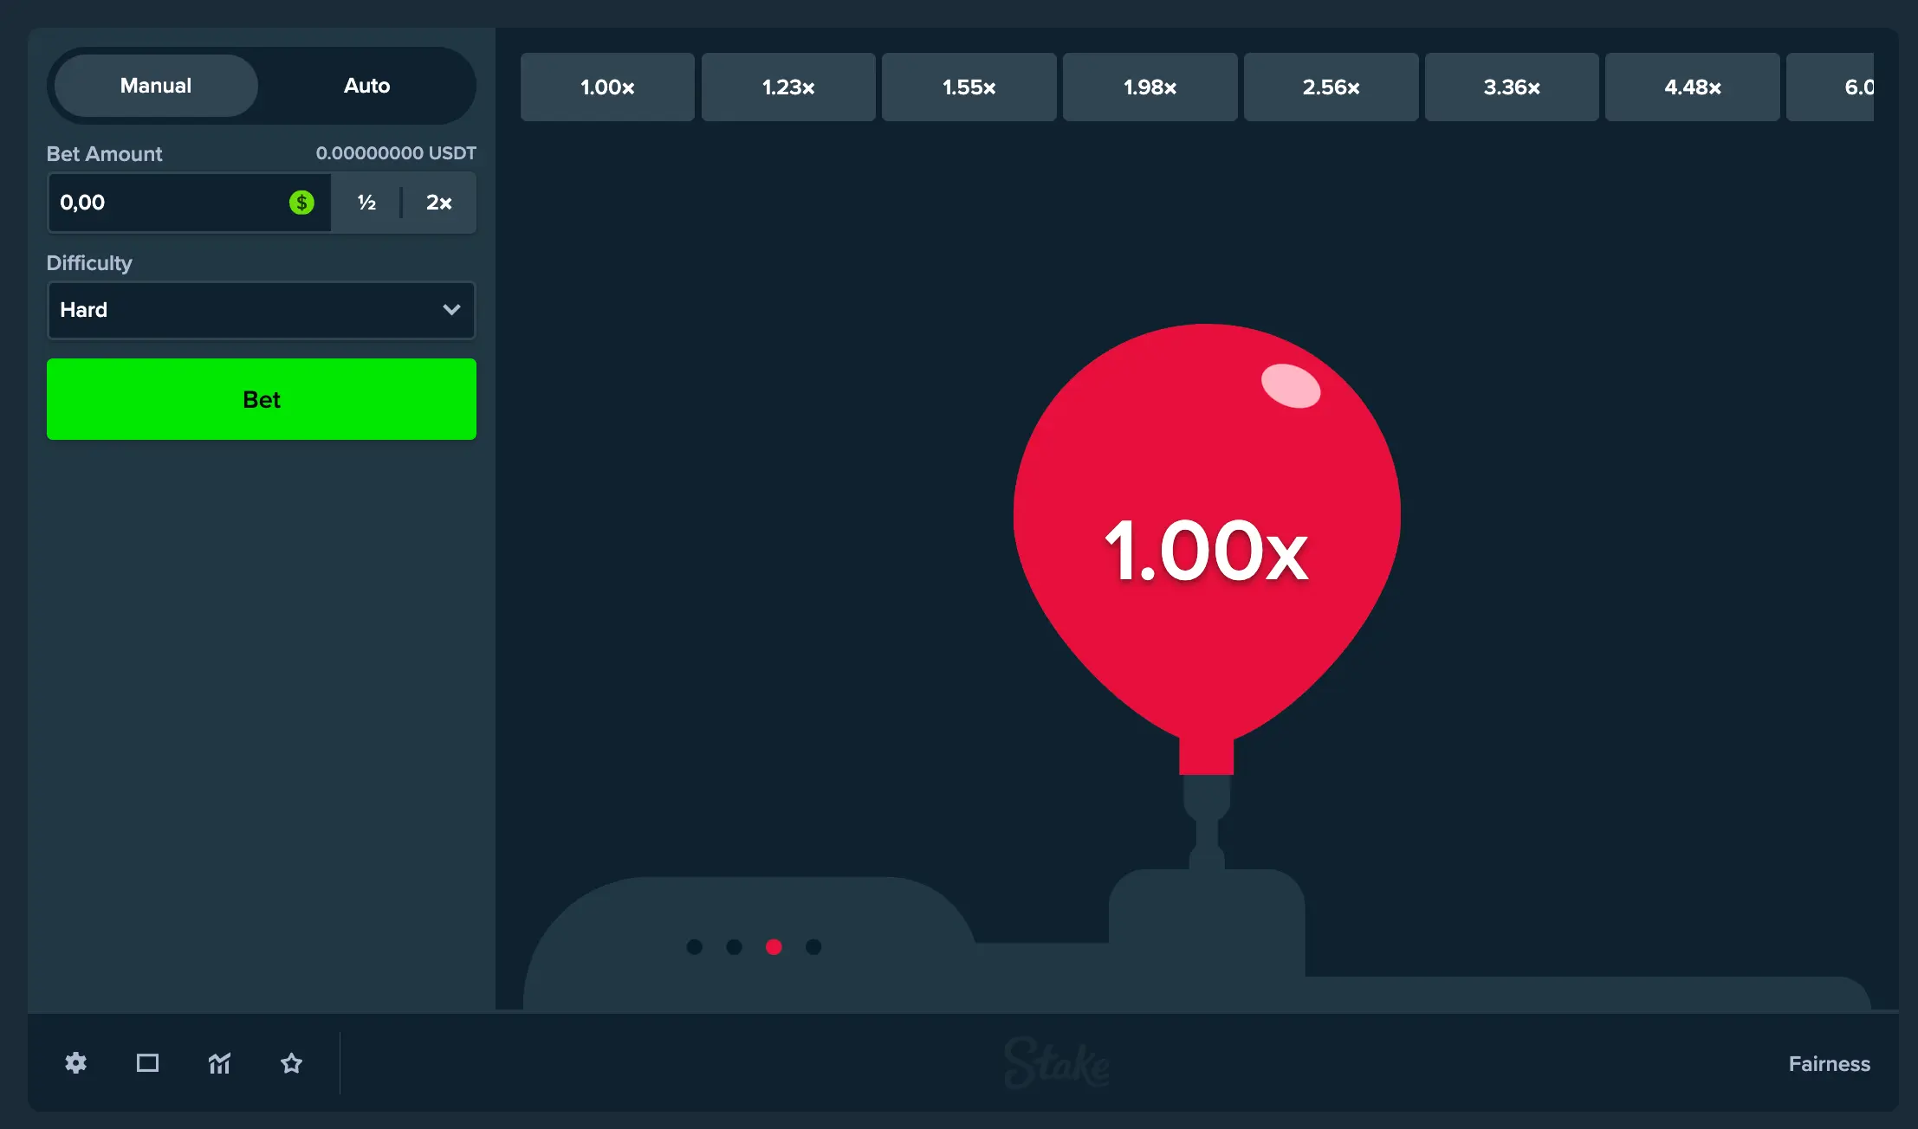
Task: Click the green dollar coin in the bet field
Action: [301, 203]
